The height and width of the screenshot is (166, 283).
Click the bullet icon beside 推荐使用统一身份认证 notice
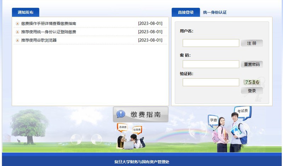point(17,32)
